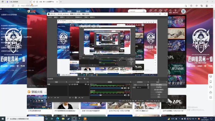The image size is (215, 121).
Task: Click the Douyu user avatar
Action: (183, 11)
